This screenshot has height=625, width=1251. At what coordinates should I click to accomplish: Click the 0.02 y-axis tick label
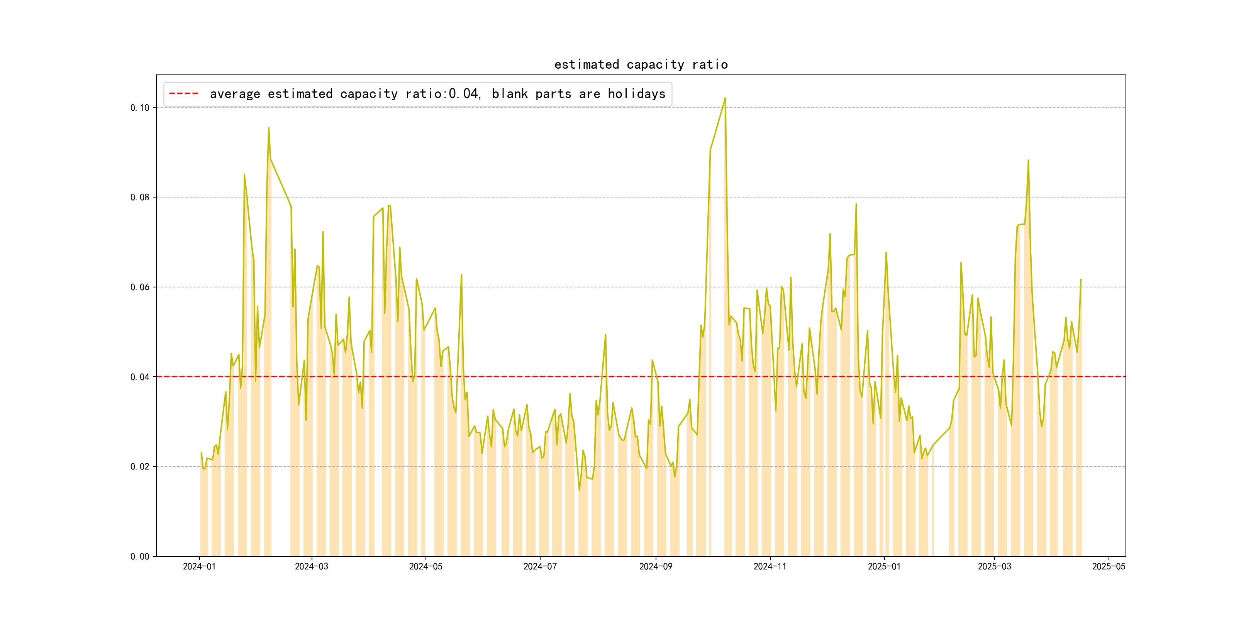pyautogui.click(x=140, y=467)
